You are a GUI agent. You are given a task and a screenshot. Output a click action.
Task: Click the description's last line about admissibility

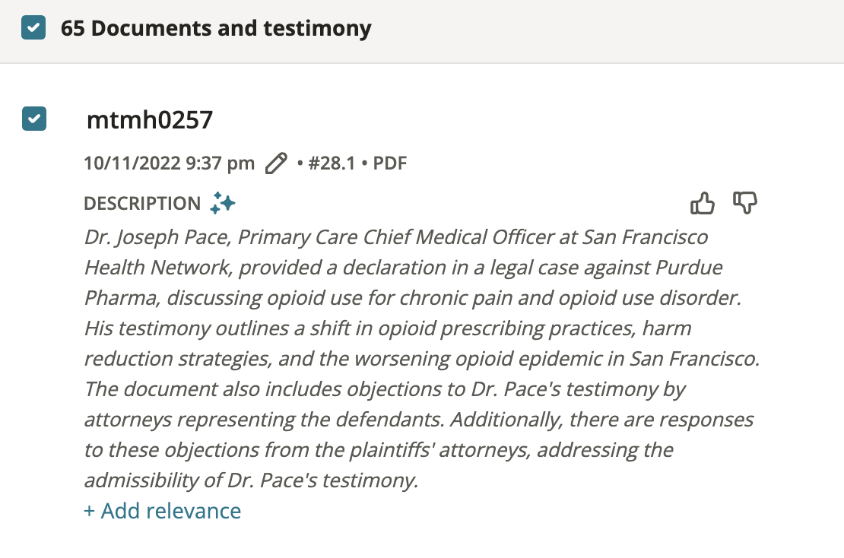click(x=251, y=480)
